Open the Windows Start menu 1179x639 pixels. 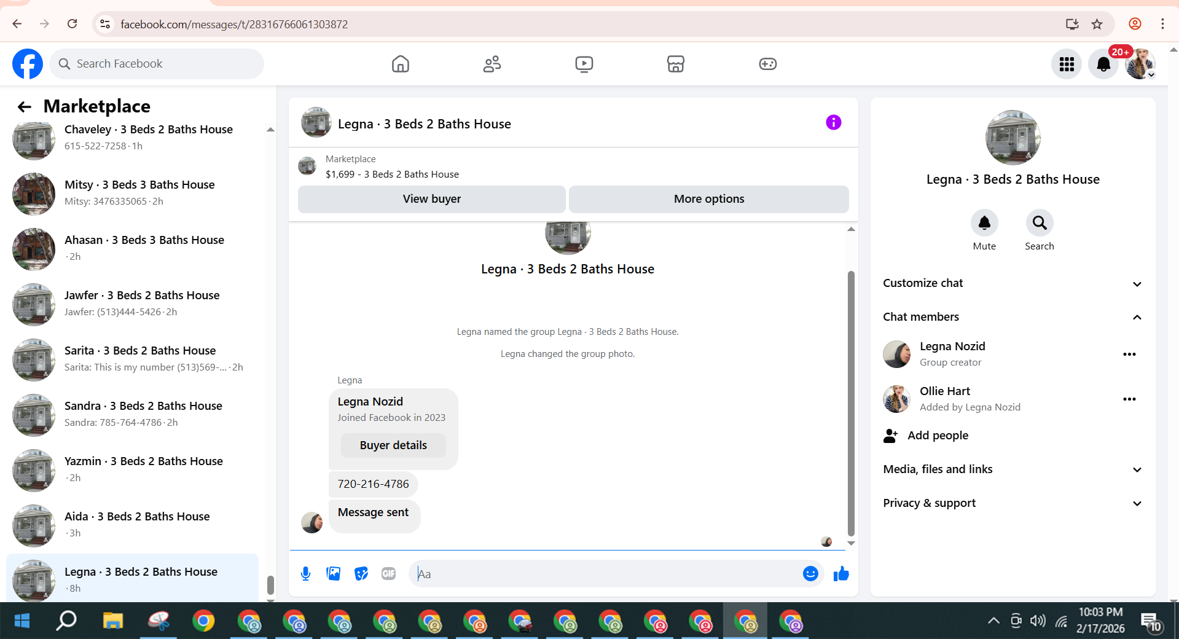coord(22,621)
